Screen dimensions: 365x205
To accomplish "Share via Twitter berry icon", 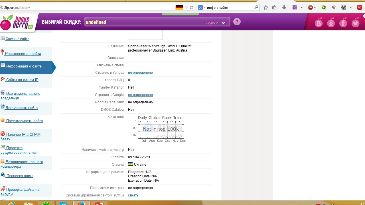I will [355, 23].
